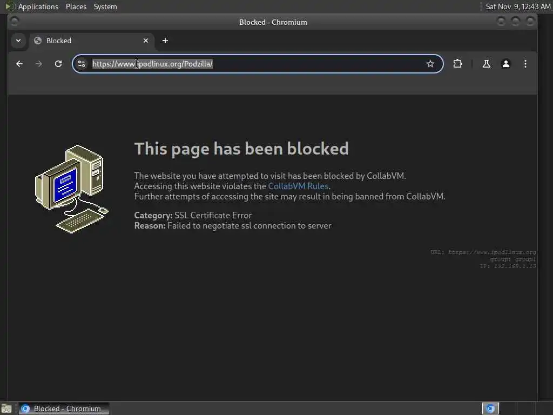
Task: Open the System menu
Action: (x=105, y=6)
